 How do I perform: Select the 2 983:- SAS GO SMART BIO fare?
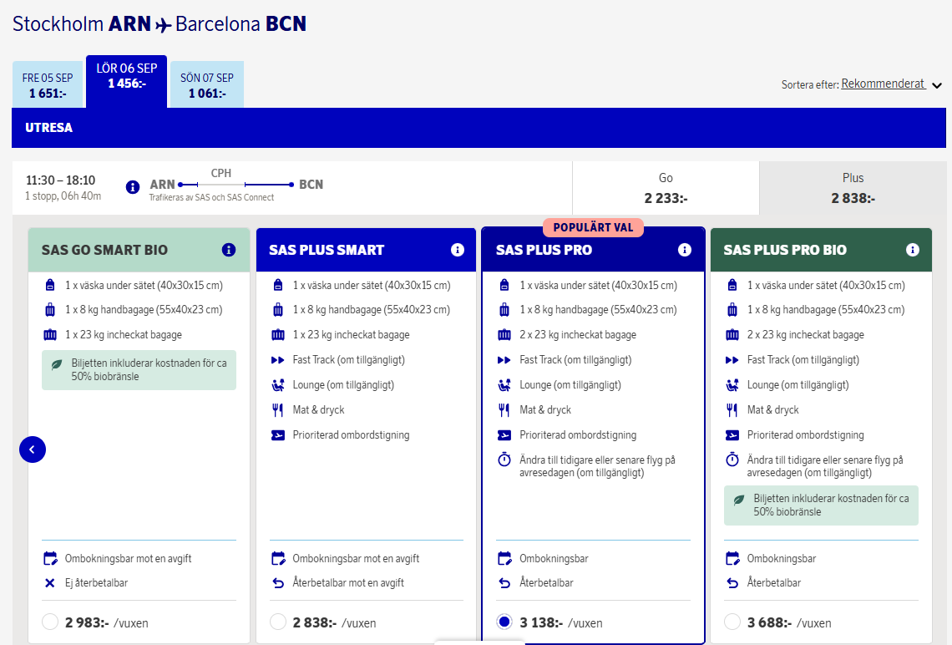pyautogui.click(x=50, y=622)
